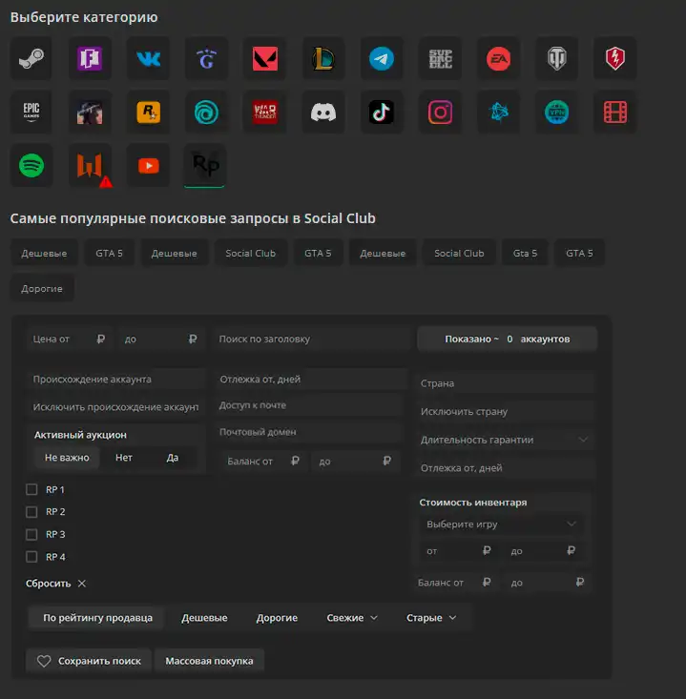This screenshot has height=699, width=686.
Task: Select the League of Legends category
Action: point(323,58)
